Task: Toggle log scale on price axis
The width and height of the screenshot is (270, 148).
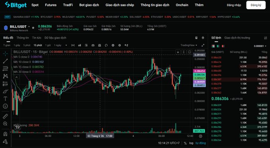Action: pyautogui.click(x=191, y=143)
